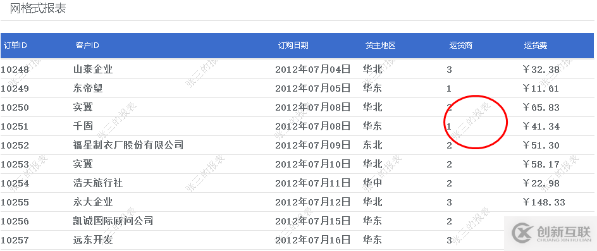
Task: Click region 华北 in row 10248
Action: coord(372,70)
